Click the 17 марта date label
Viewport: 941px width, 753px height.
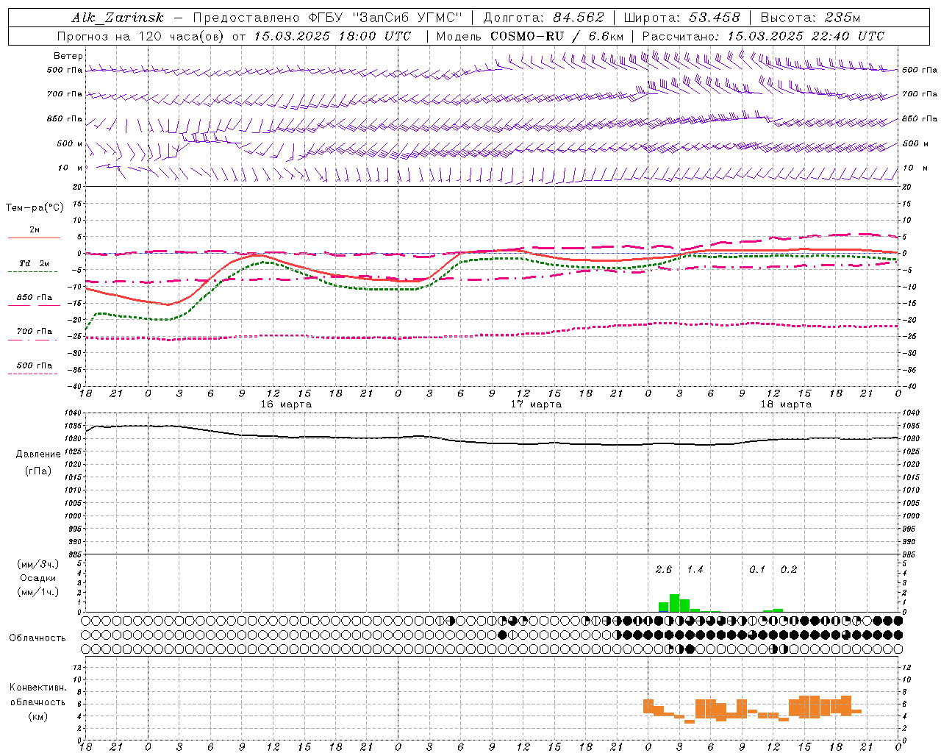click(536, 404)
